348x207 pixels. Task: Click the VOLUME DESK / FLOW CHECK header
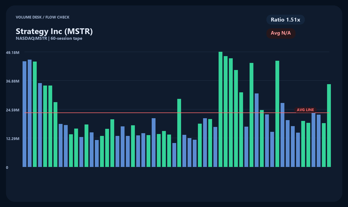(x=42, y=17)
